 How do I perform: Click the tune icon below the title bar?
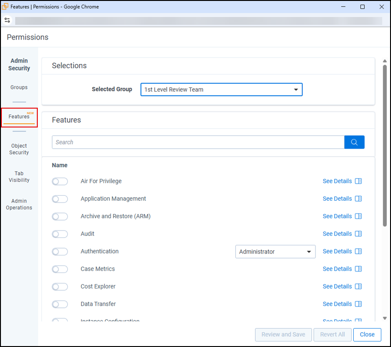pyautogui.click(x=7, y=20)
